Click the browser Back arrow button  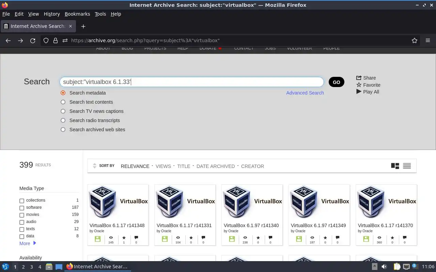click(8, 40)
